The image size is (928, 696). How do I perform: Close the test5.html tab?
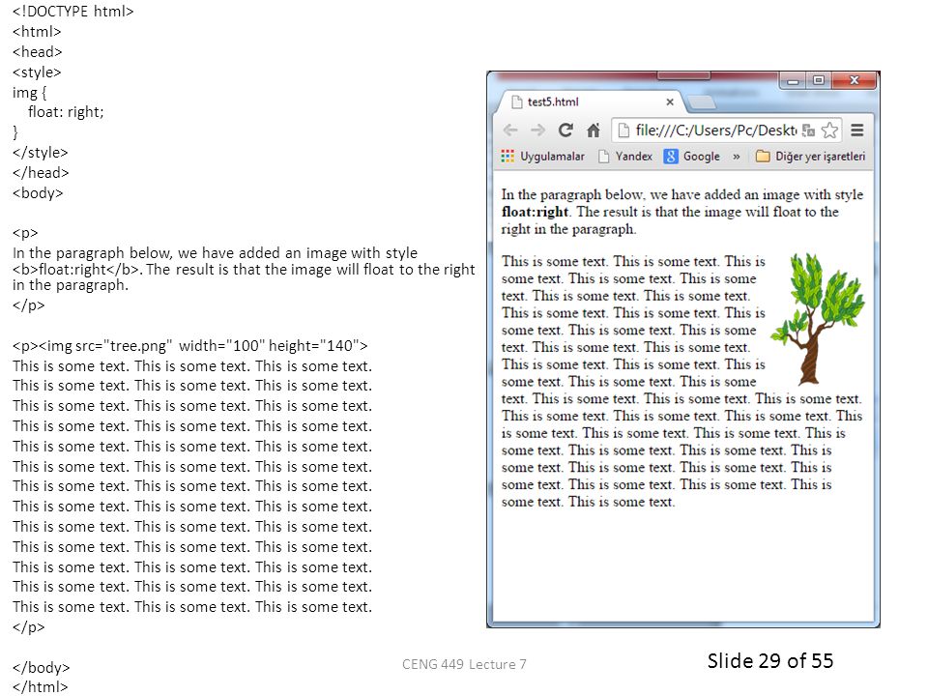pyautogui.click(x=670, y=101)
